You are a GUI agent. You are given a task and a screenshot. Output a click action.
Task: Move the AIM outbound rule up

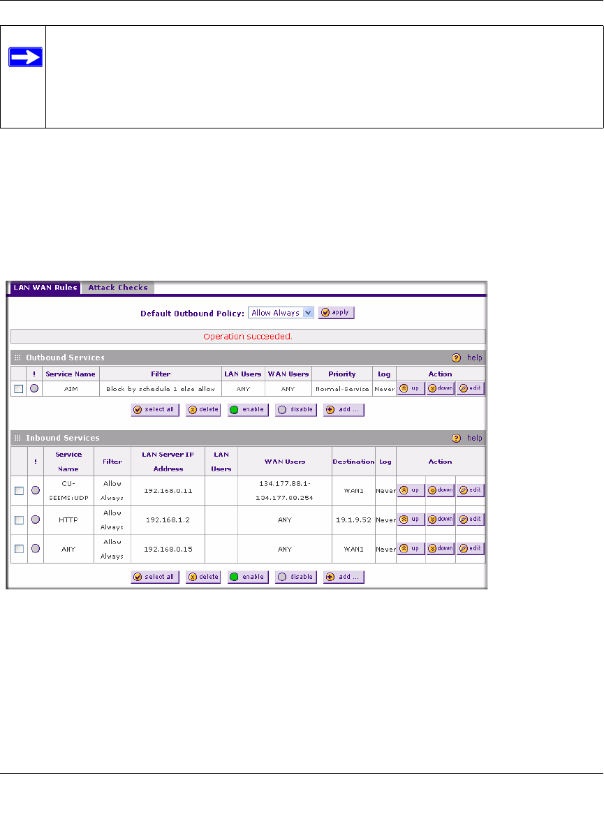[x=411, y=389]
